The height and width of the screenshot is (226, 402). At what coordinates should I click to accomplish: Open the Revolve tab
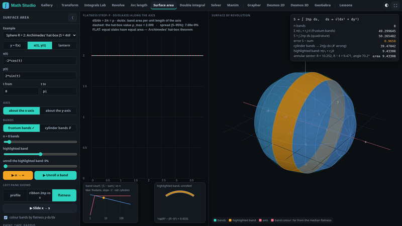118,5
